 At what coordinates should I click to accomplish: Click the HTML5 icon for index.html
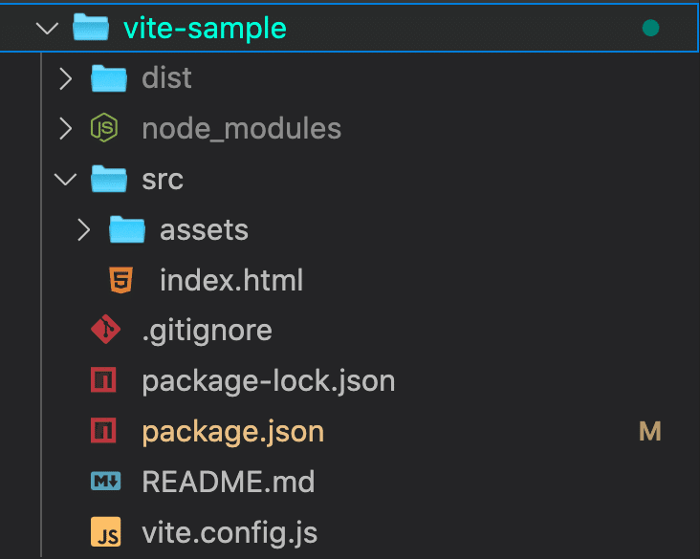click(121, 280)
